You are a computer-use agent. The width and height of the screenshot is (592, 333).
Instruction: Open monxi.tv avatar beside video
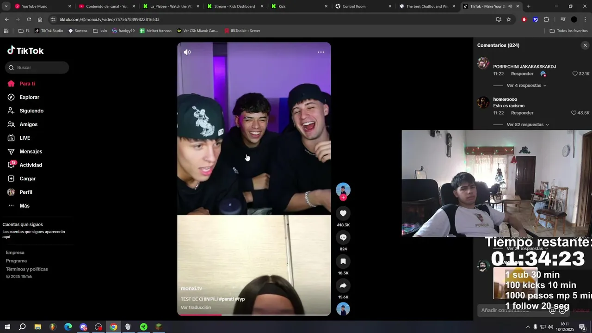point(343,190)
